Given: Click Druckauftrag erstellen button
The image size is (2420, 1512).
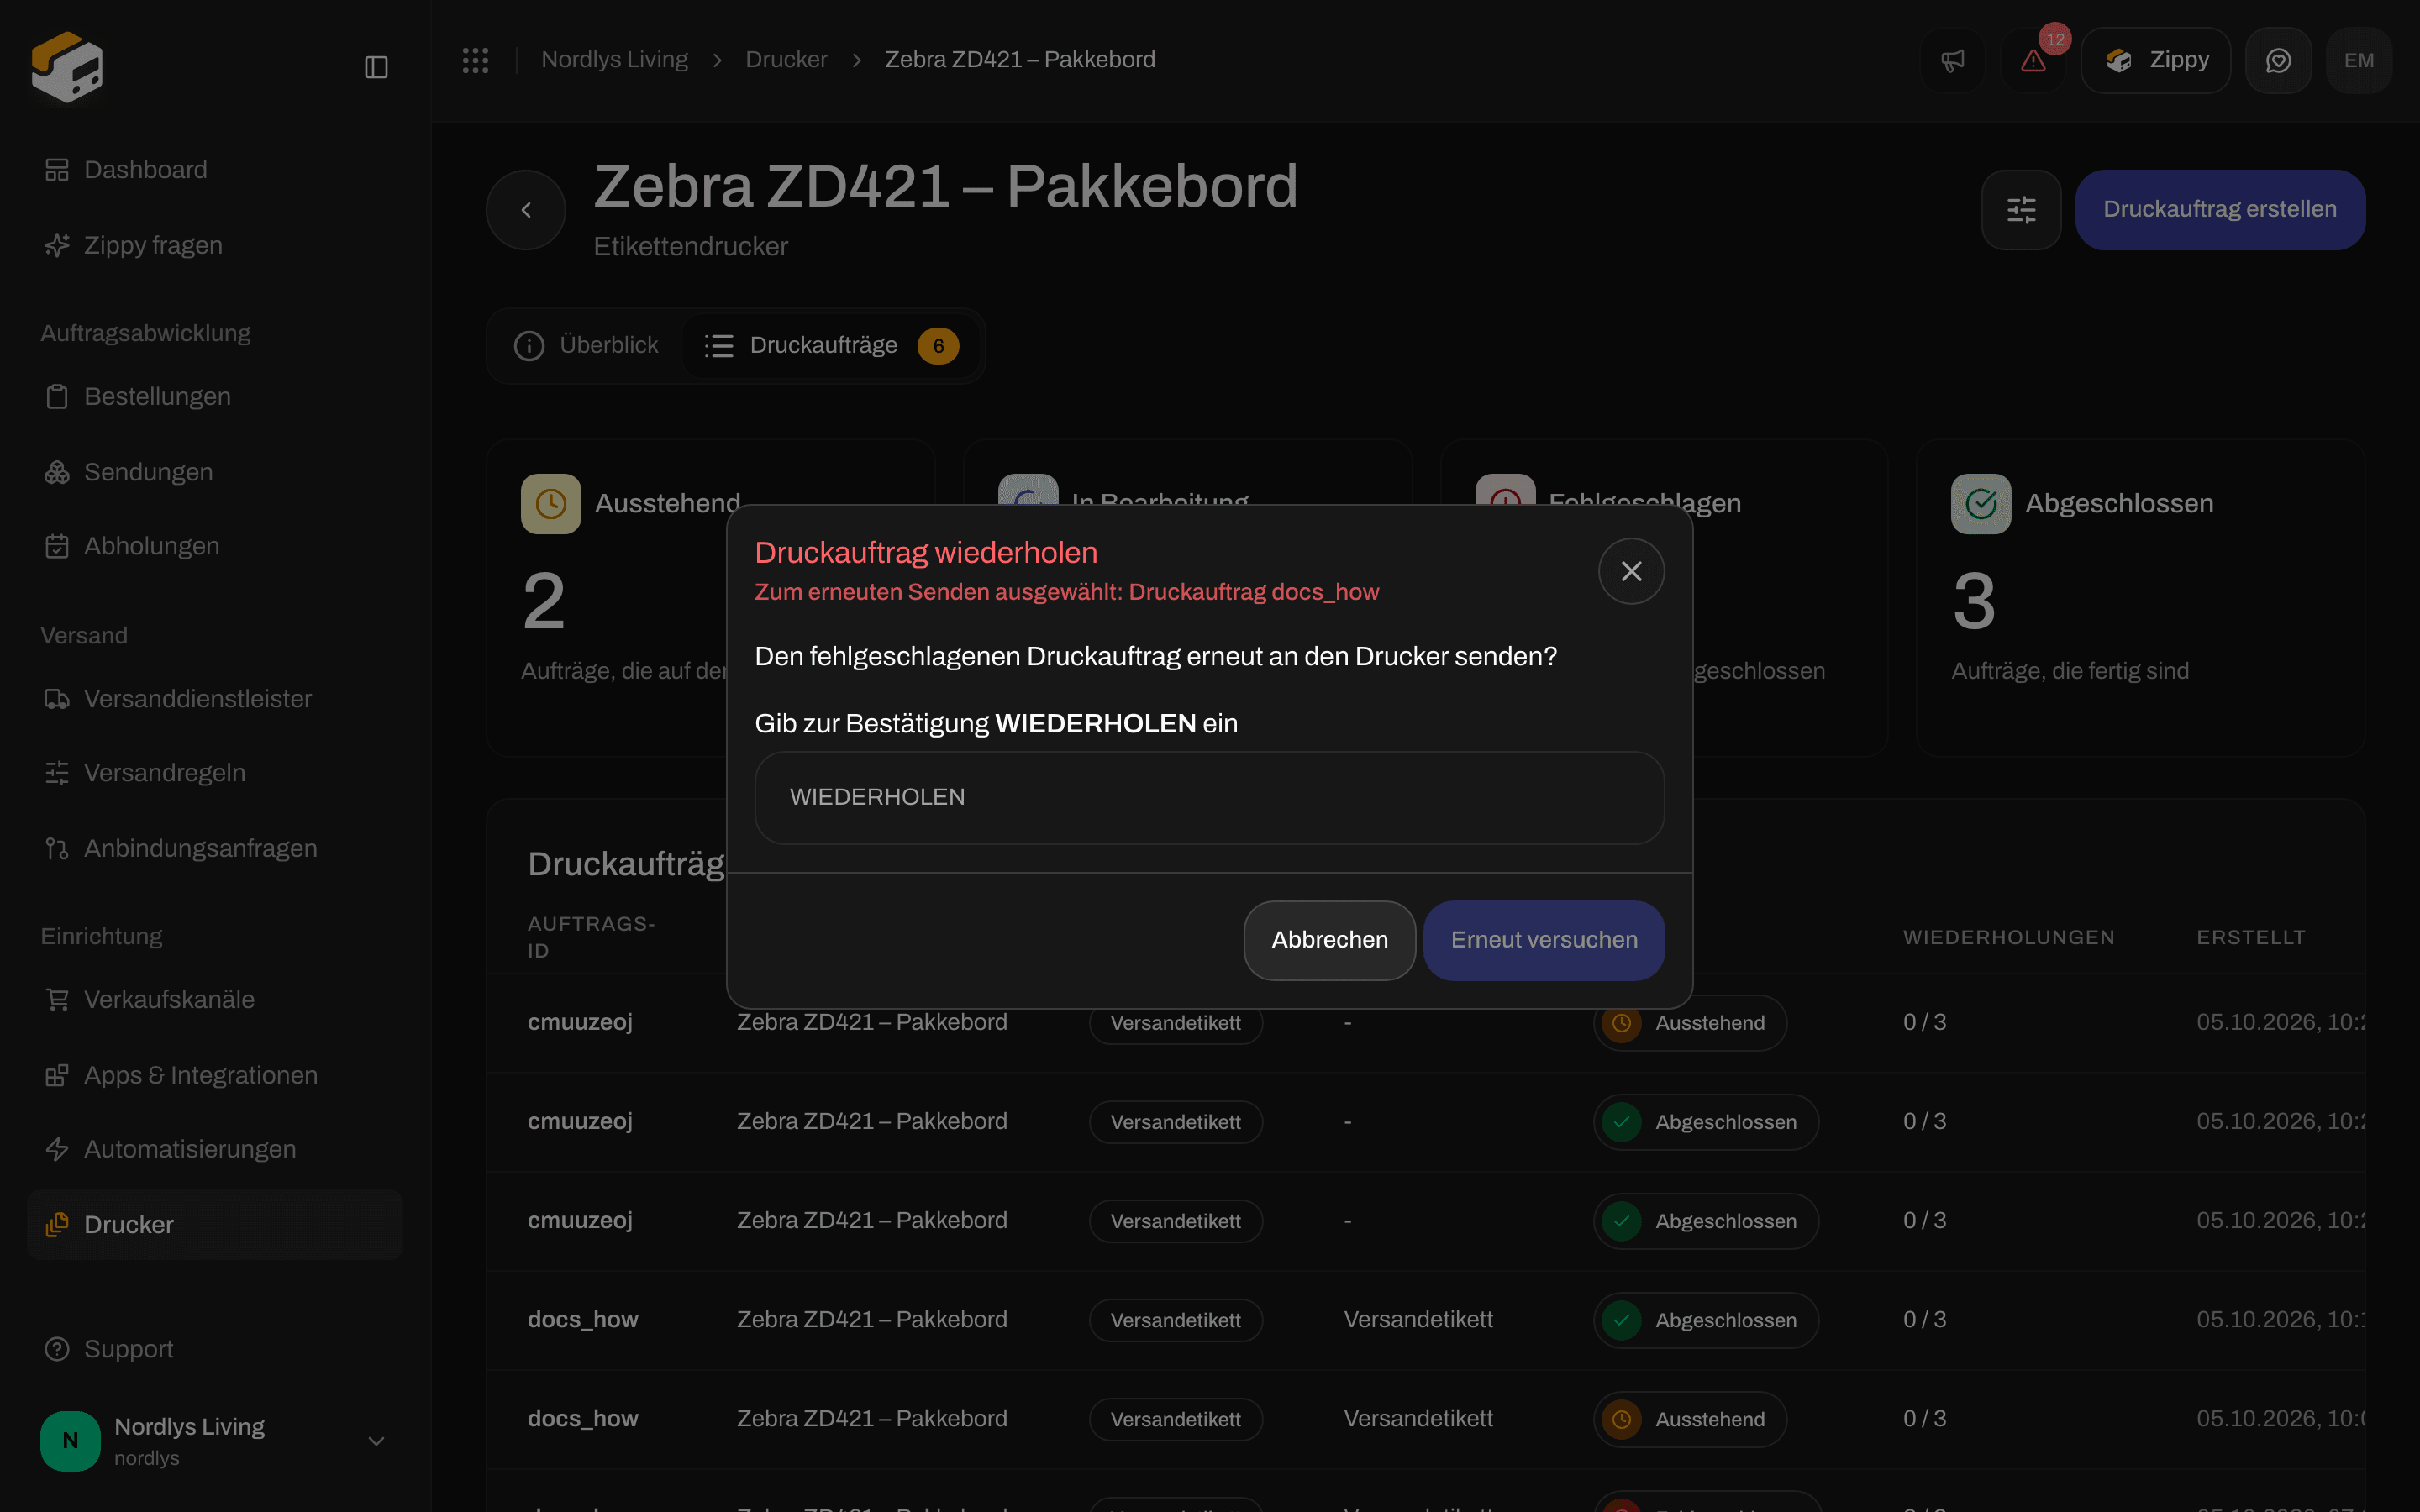Looking at the screenshot, I should point(2220,209).
